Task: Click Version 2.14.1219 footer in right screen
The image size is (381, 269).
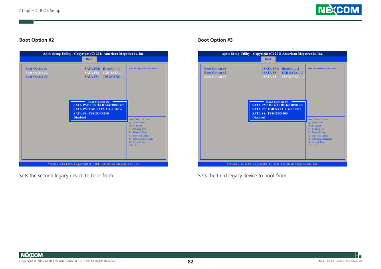Action: point(272,164)
